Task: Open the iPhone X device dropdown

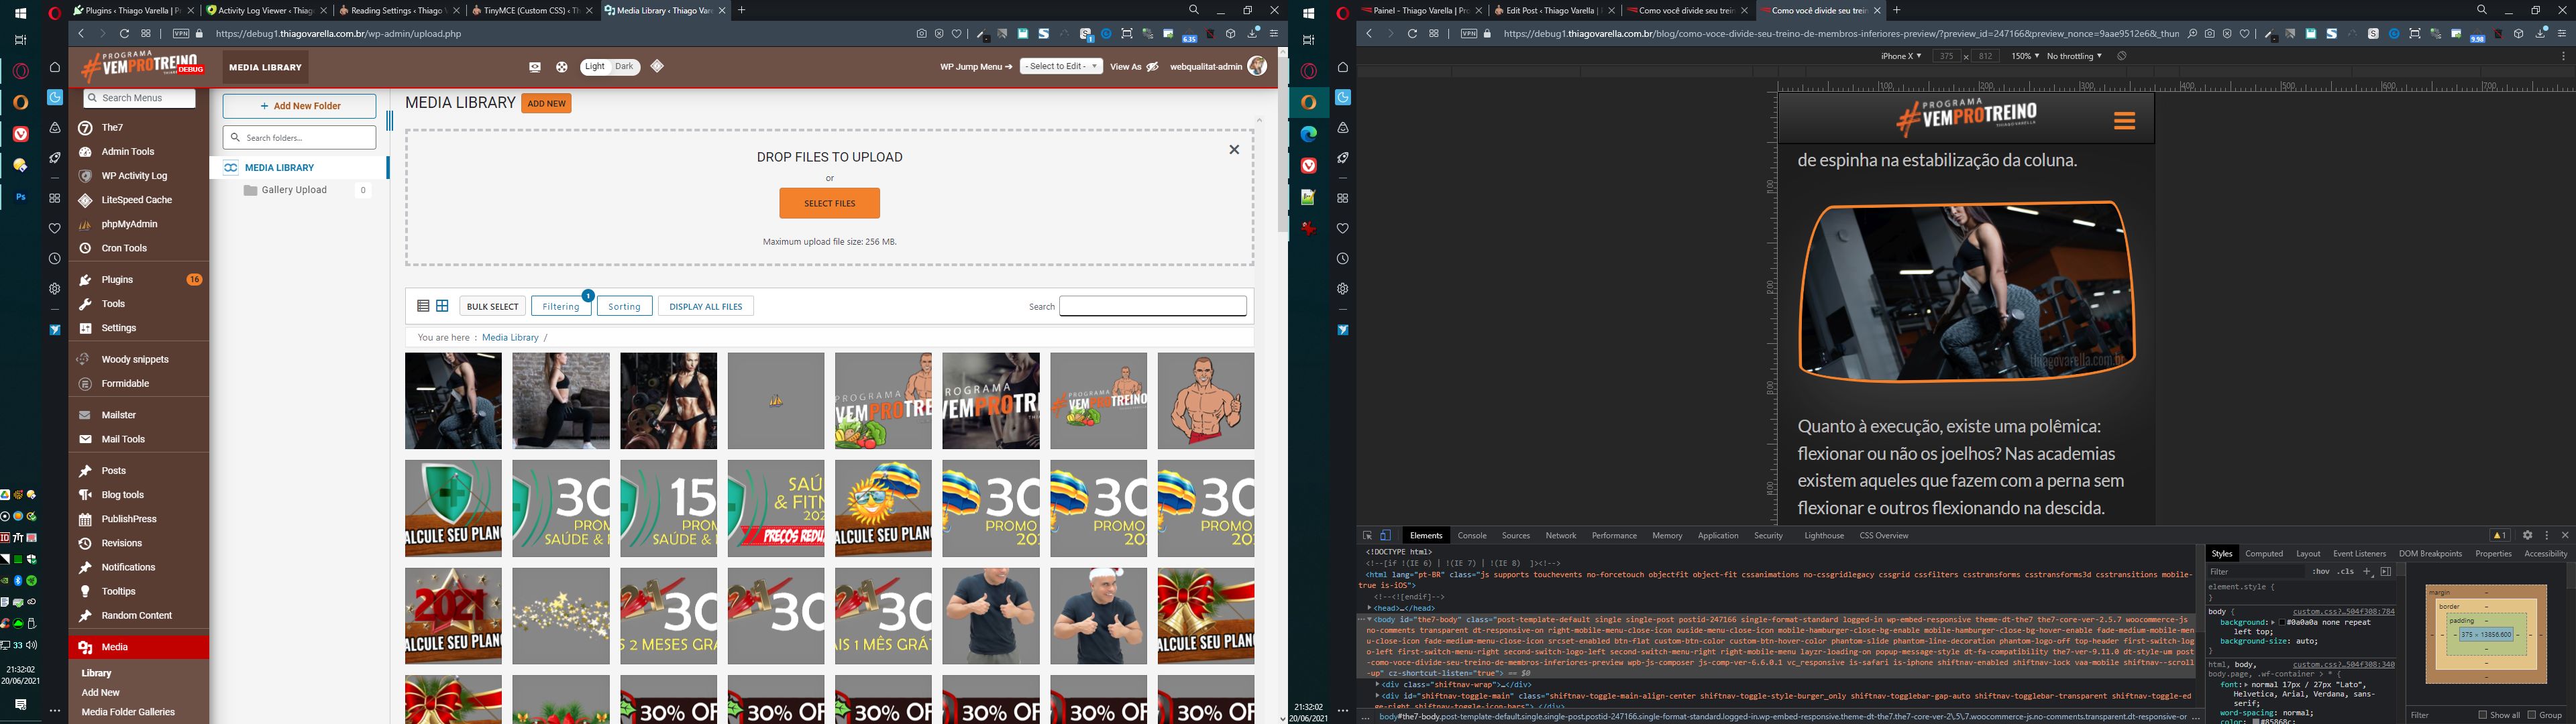Action: point(1900,57)
